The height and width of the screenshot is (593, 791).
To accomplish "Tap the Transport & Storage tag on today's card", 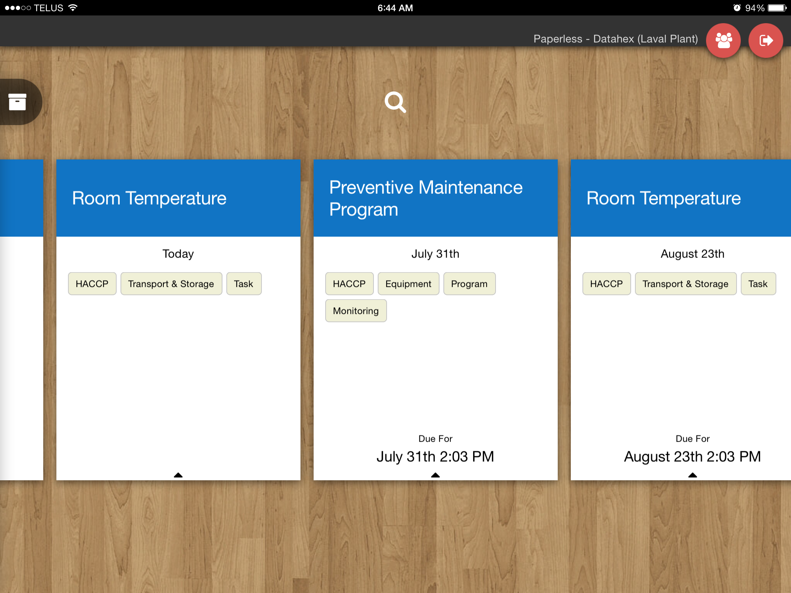I will [x=171, y=283].
